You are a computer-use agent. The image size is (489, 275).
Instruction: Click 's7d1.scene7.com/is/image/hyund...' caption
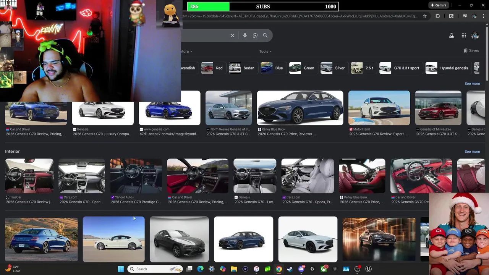click(169, 134)
